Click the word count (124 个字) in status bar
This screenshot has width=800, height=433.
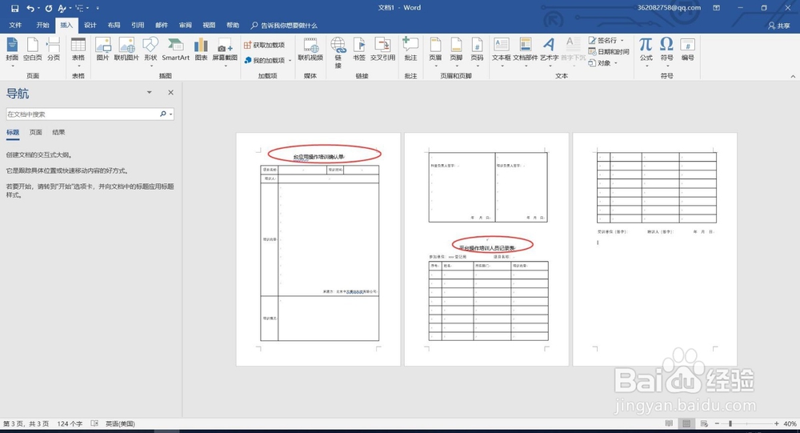(70, 424)
